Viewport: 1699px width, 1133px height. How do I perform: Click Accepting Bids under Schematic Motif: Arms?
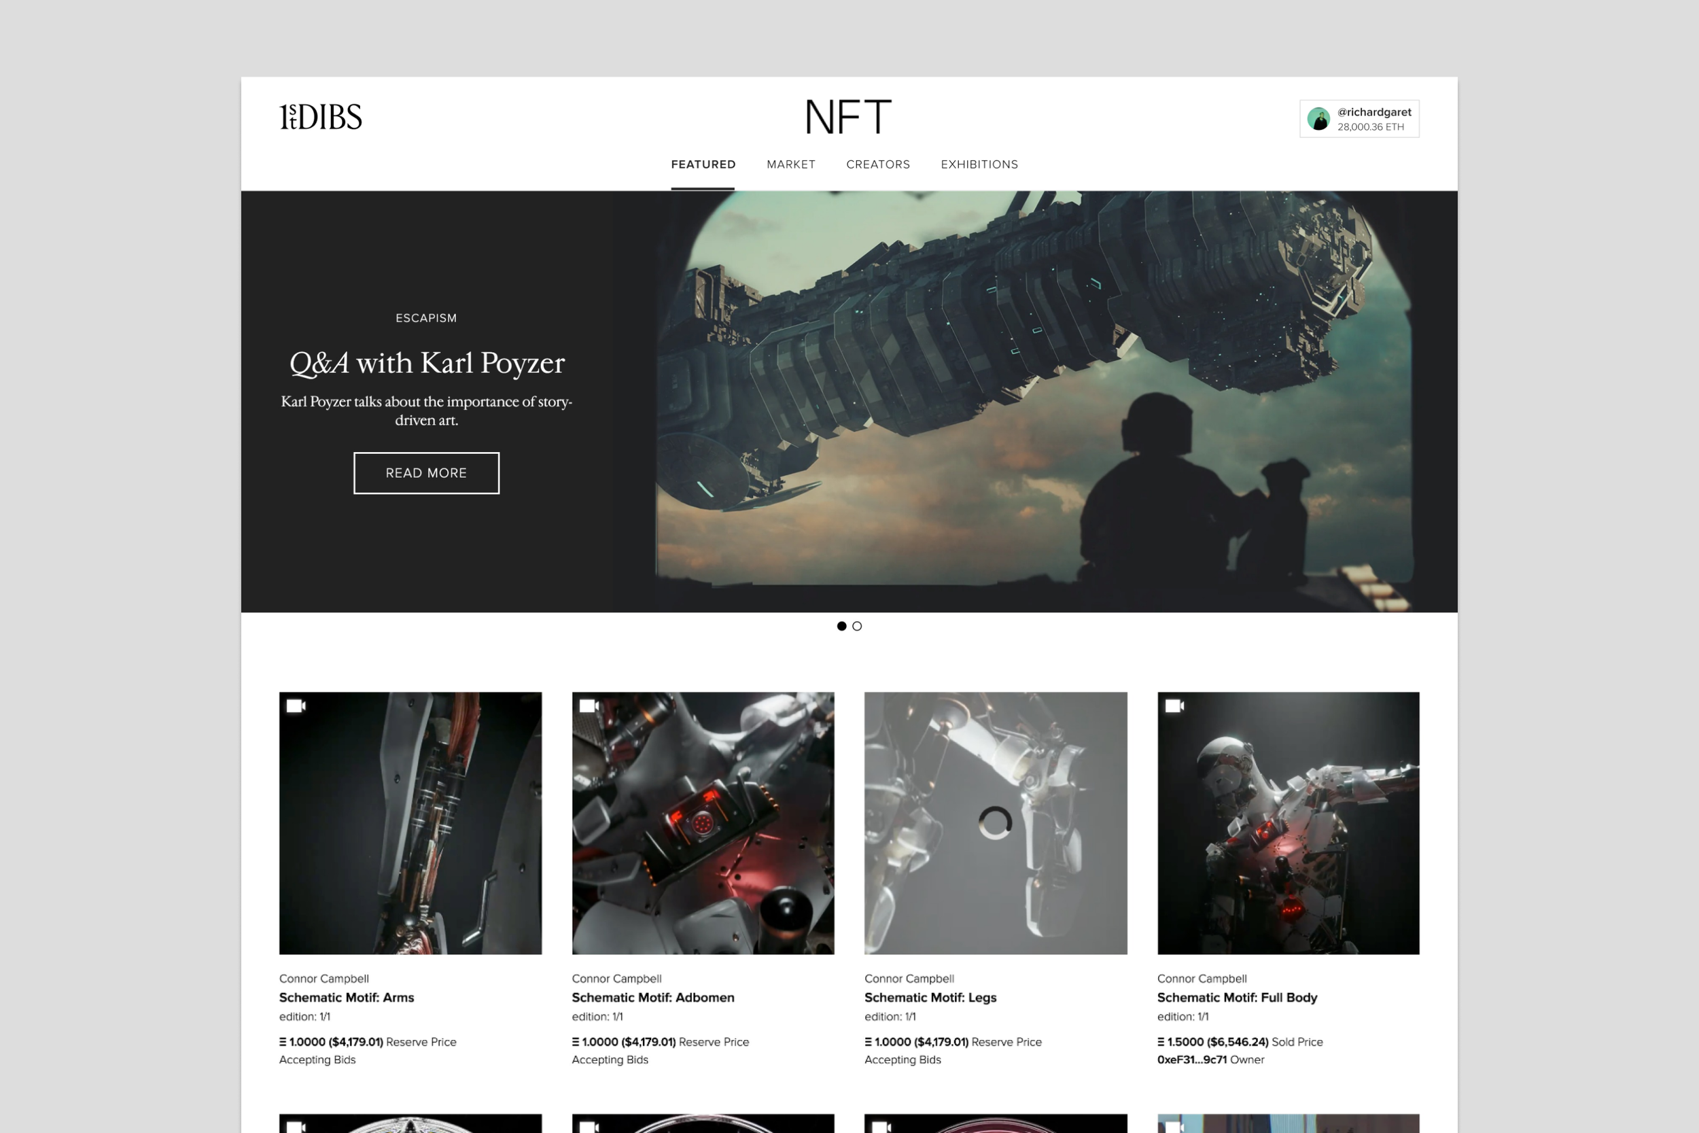point(317,1060)
